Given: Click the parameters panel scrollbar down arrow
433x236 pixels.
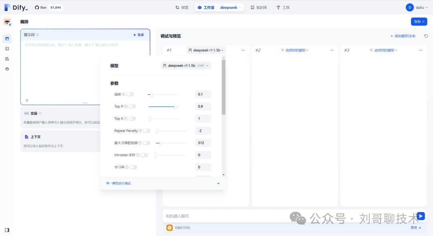Looking at the screenshot, I should click(224, 174).
